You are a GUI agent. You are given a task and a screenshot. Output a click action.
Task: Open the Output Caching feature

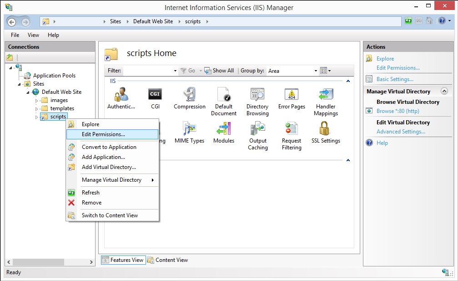tap(257, 136)
